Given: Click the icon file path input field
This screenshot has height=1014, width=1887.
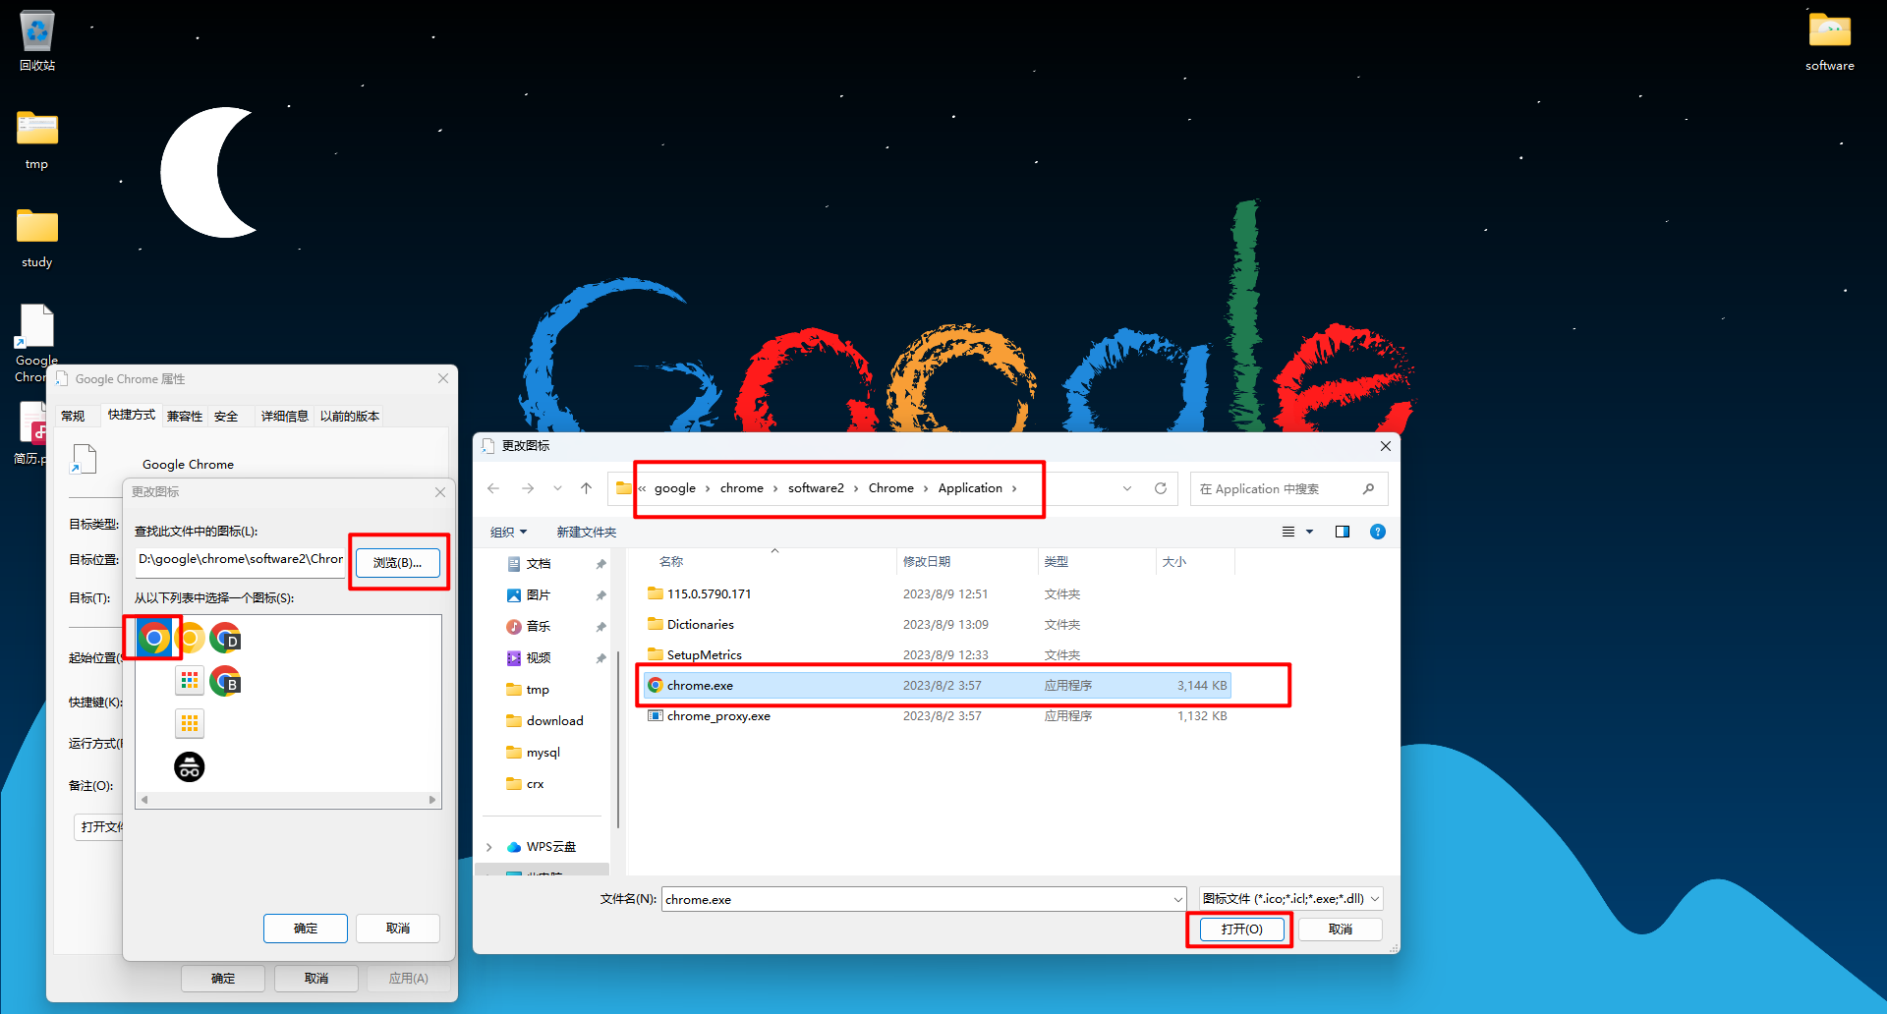Looking at the screenshot, I should click(241, 560).
